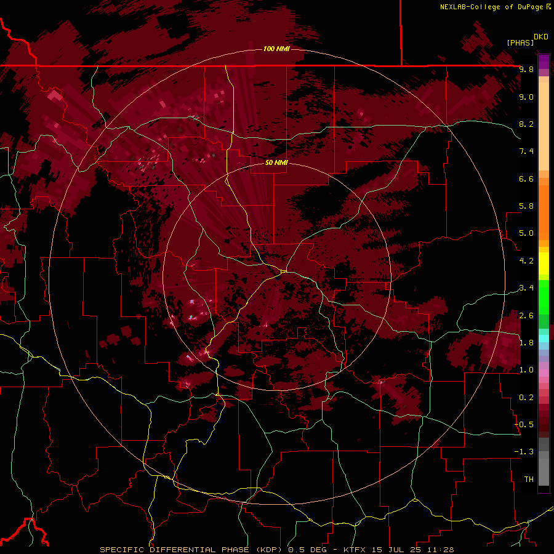The height and width of the screenshot is (554, 554).
Task: Pick the green band of the color bar
Action: pos(544,297)
